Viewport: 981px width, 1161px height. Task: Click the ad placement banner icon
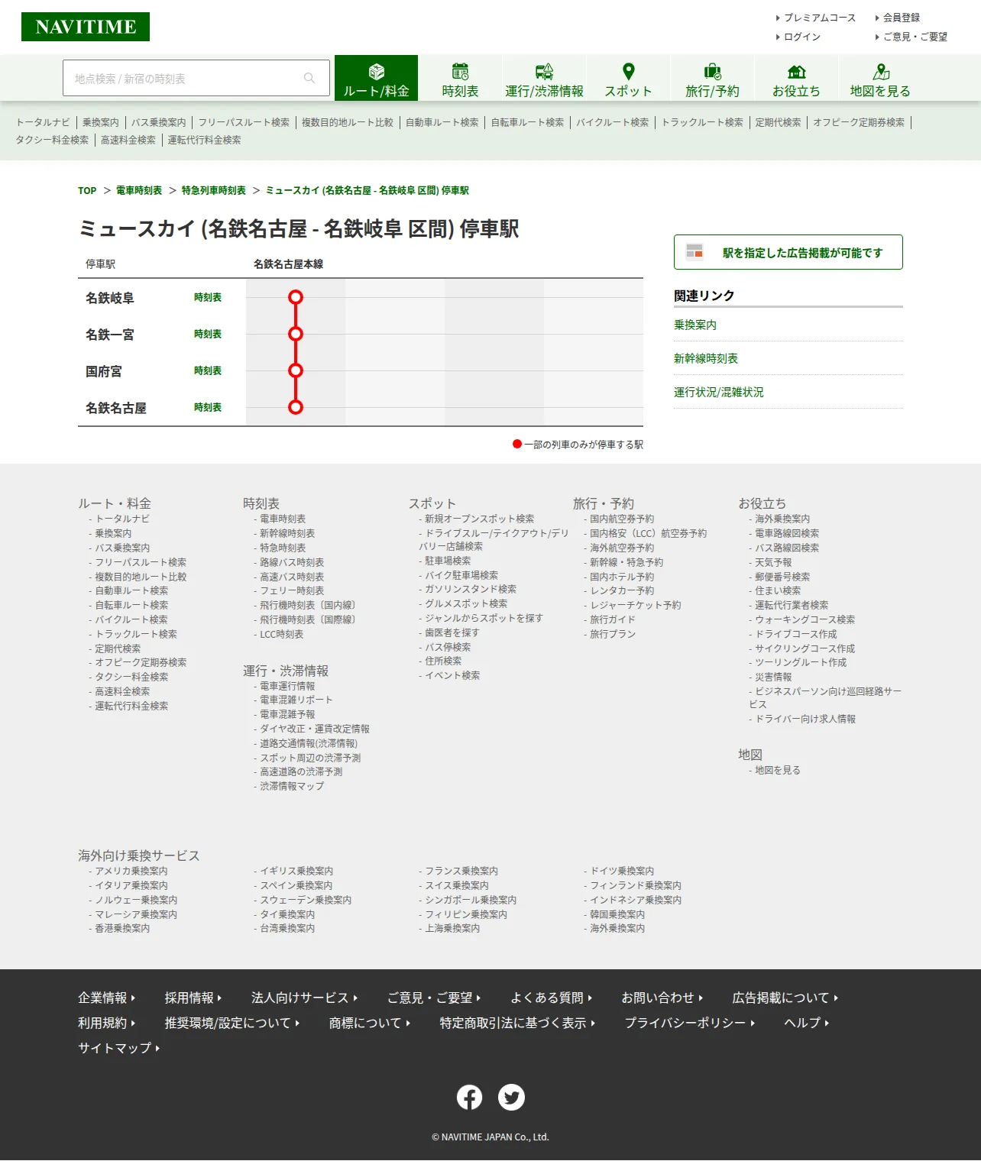(x=694, y=251)
